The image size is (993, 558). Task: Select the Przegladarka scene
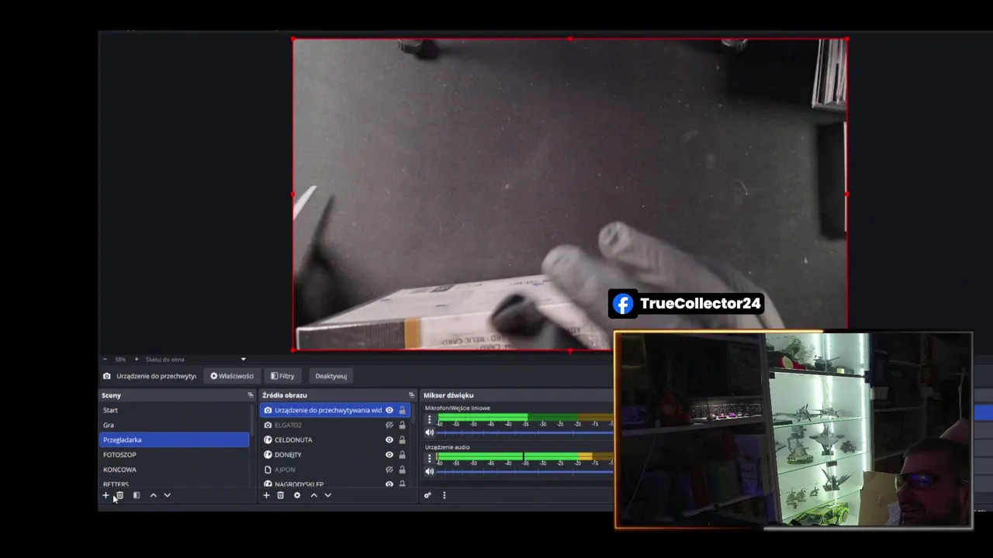tap(175, 439)
